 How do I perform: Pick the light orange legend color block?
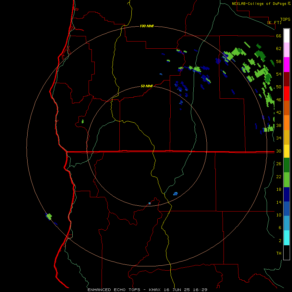[286, 123]
